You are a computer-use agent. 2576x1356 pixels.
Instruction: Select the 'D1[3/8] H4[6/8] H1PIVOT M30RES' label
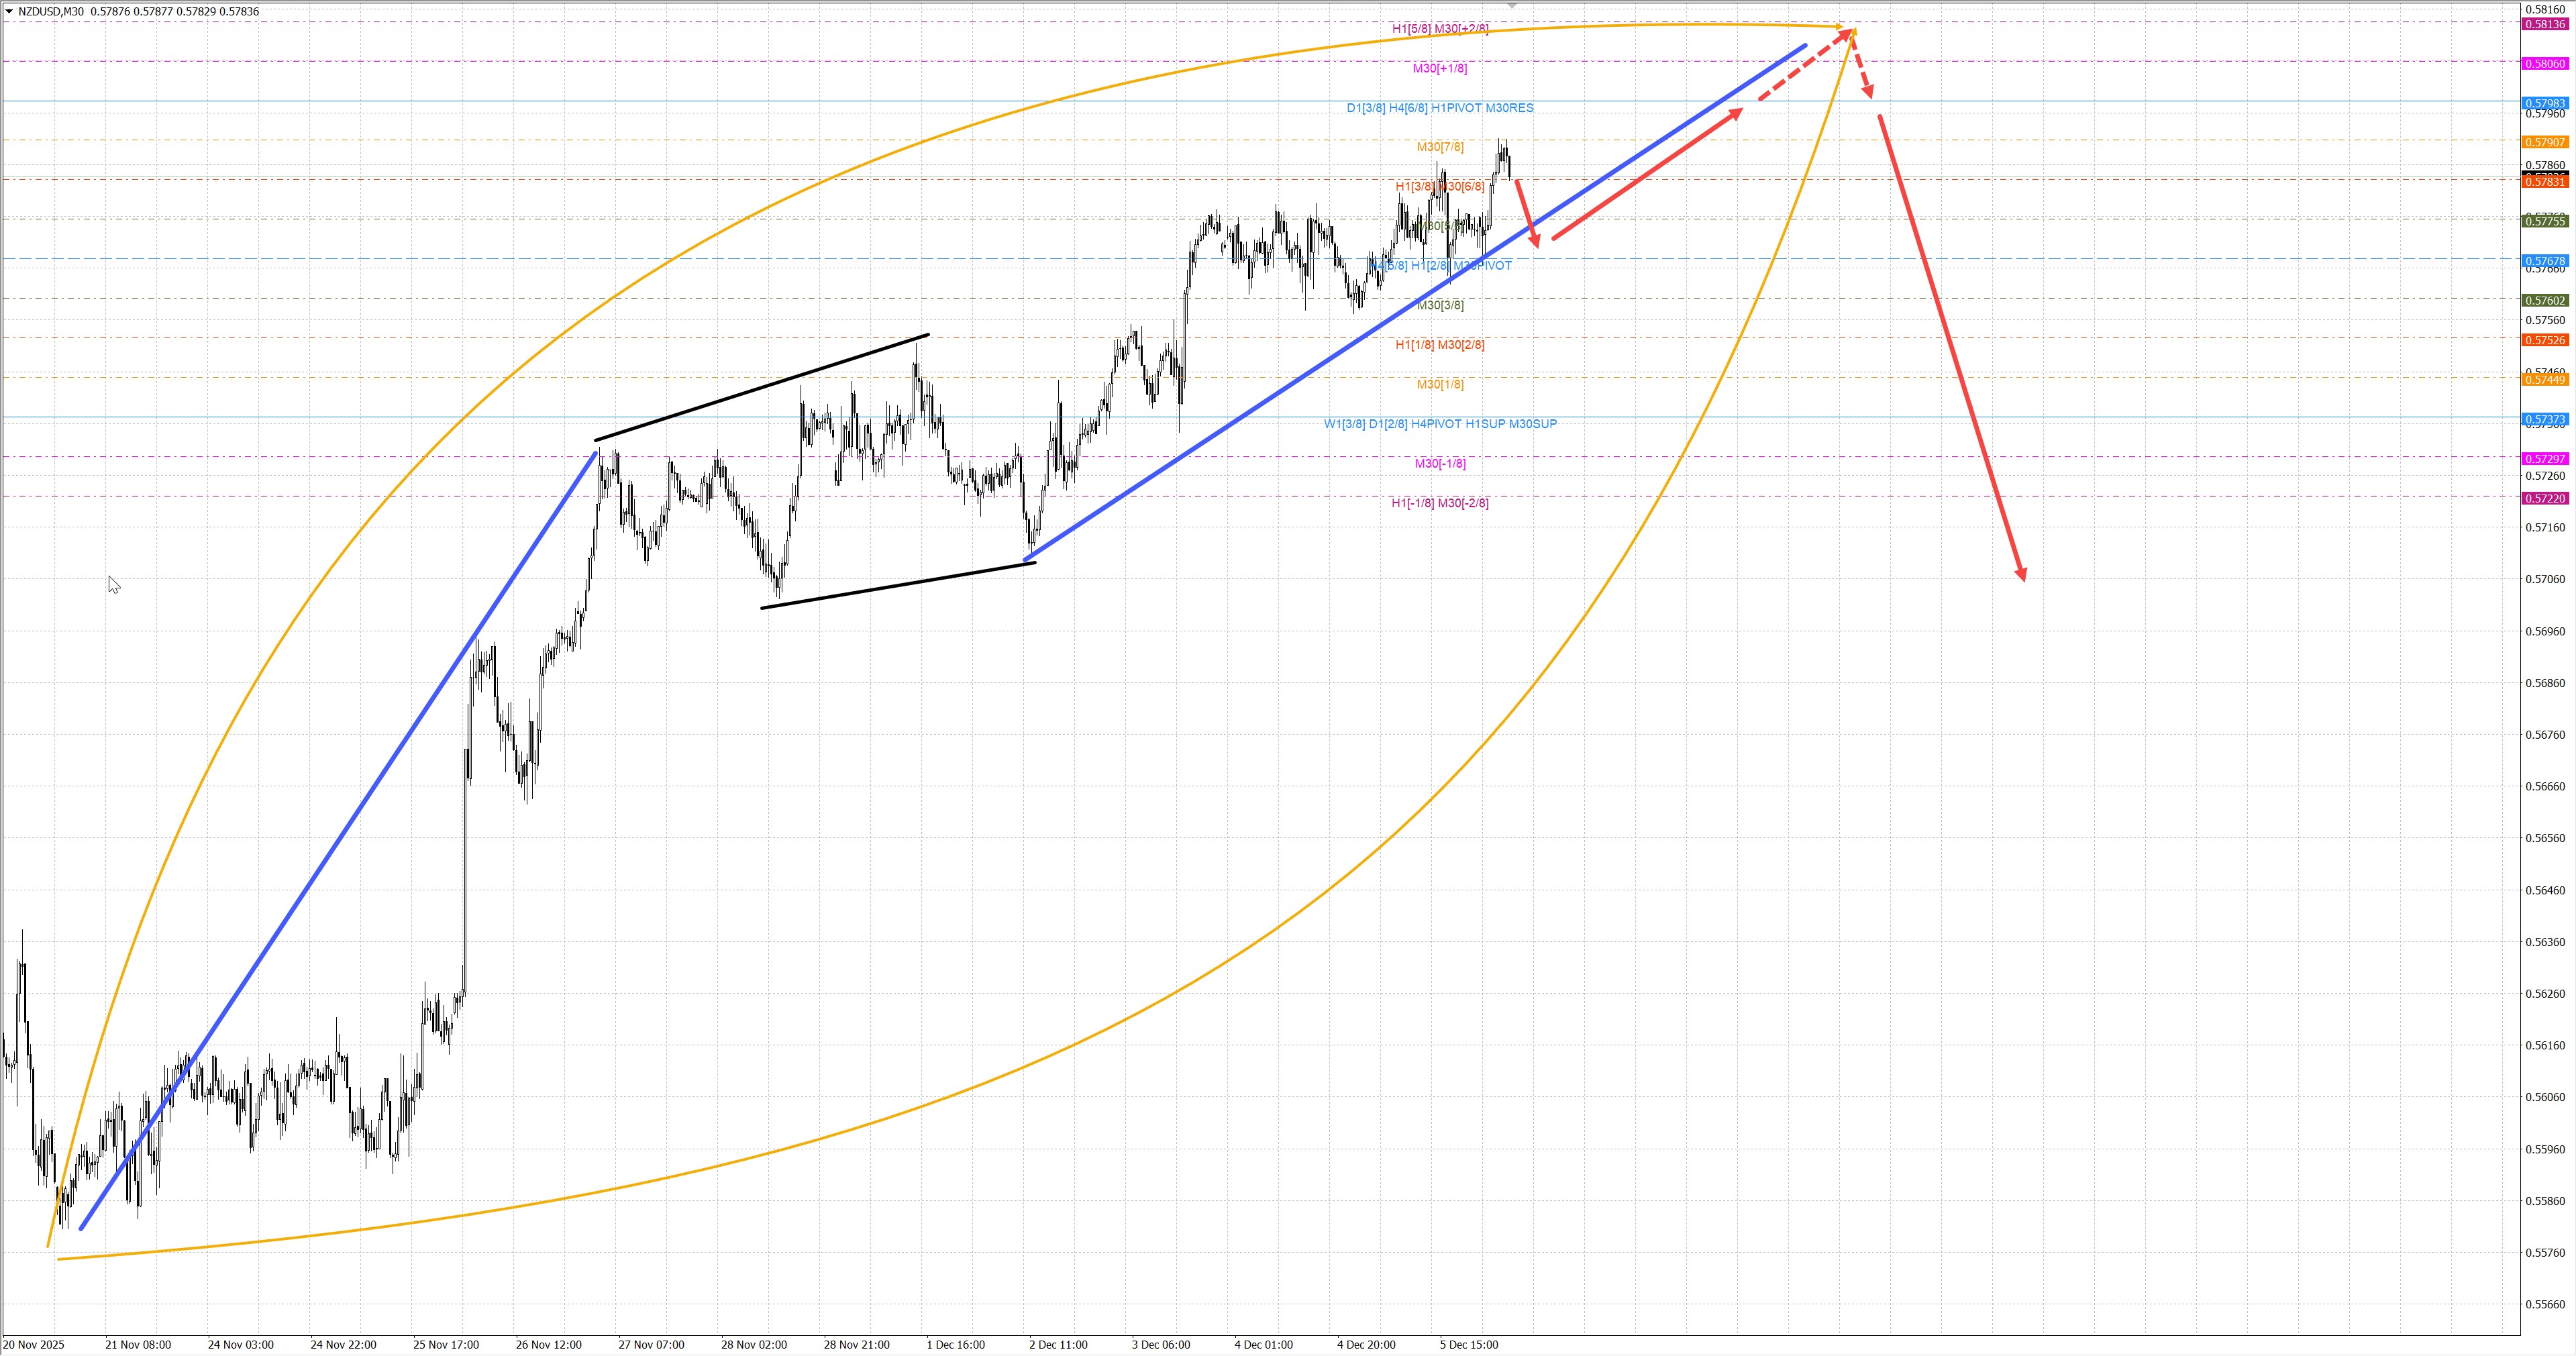[1439, 108]
